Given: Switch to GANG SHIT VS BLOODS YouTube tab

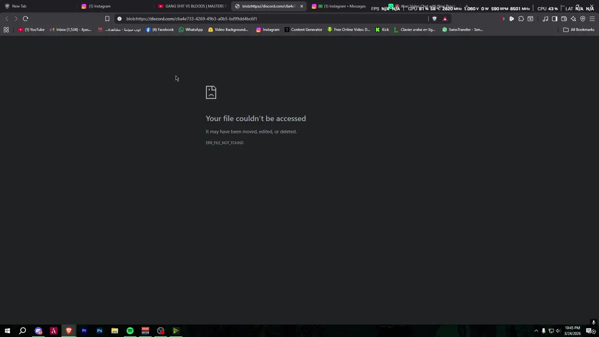Looking at the screenshot, I should pyautogui.click(x=192, y=6).
